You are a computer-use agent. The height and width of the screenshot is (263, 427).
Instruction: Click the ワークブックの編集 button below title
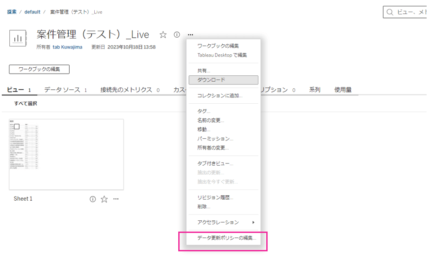pyautogui.click(x=39, y=69)
